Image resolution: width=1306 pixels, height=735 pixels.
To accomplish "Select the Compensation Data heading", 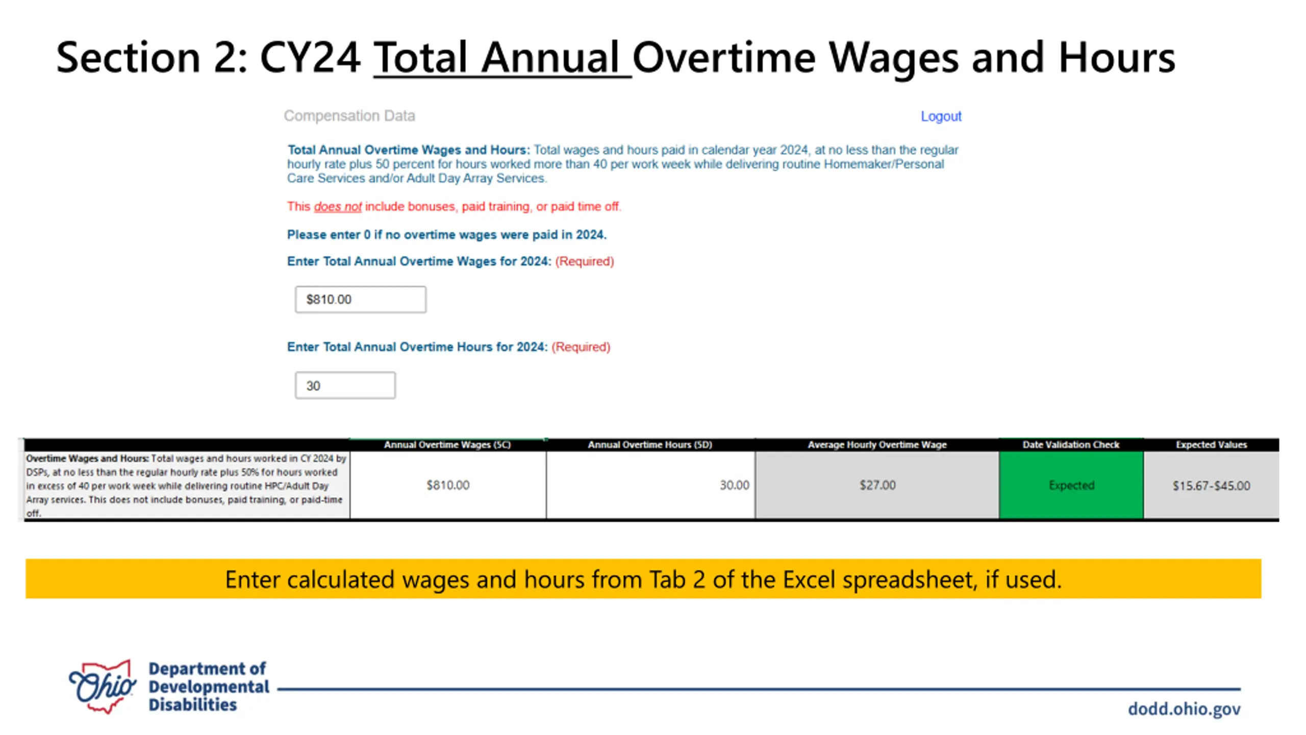I will (x=349, y=116).
